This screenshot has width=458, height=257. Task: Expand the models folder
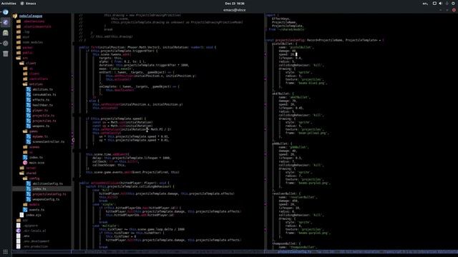tap(34, 205)
